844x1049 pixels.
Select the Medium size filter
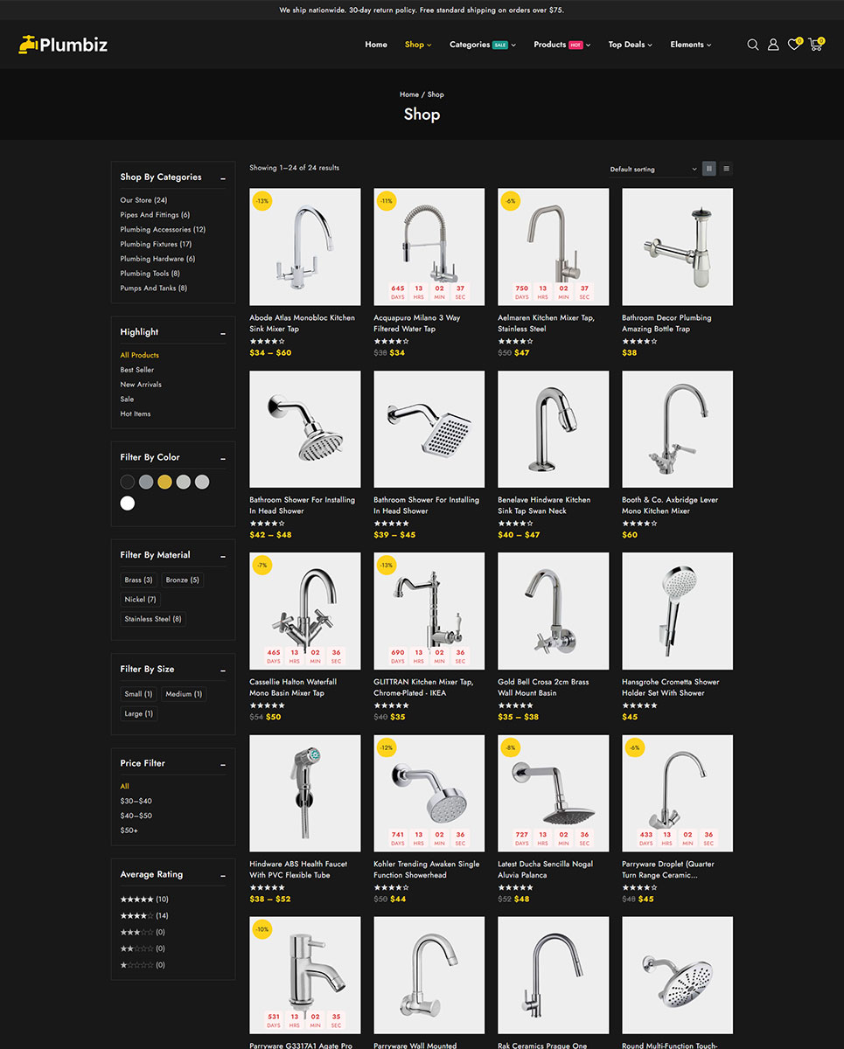184,694
